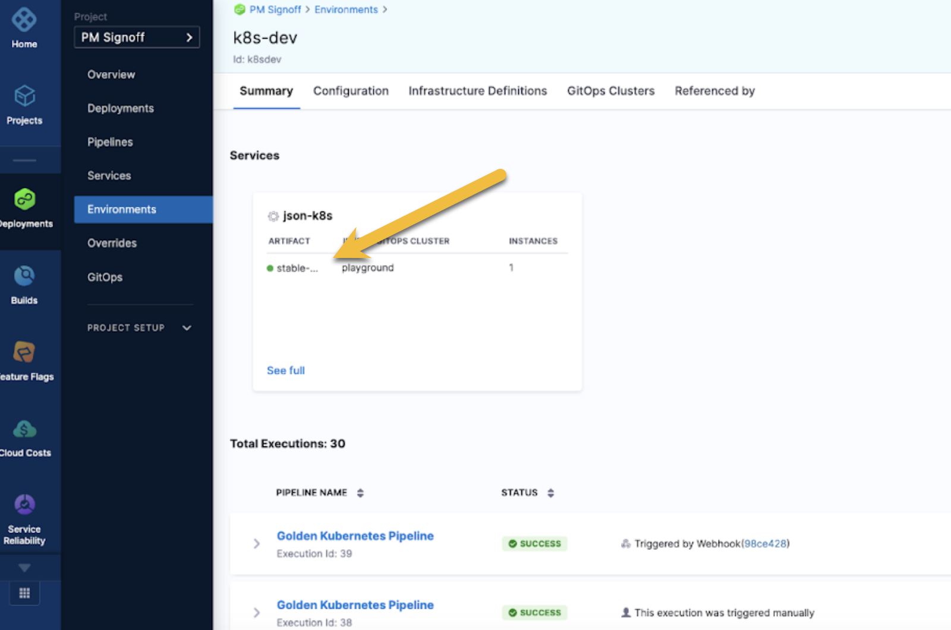Open the Feature Flags module icon
The width and height of the screenshot is (951, 630).
pyautogui.click(x=24, y=352)
